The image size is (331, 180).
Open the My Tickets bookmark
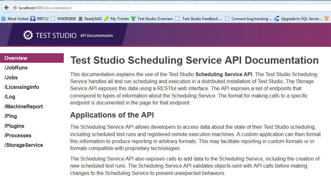(117, 18)
